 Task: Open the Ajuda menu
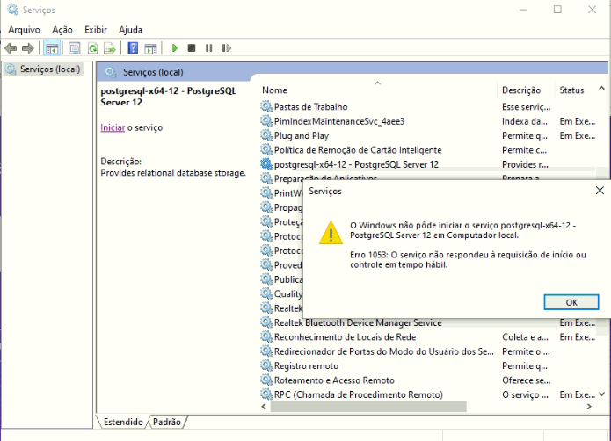(x=130, y=30)
